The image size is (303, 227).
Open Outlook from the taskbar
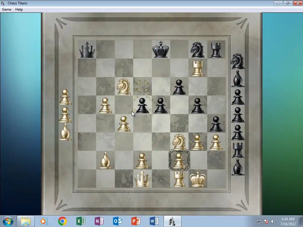coord(117,221)
